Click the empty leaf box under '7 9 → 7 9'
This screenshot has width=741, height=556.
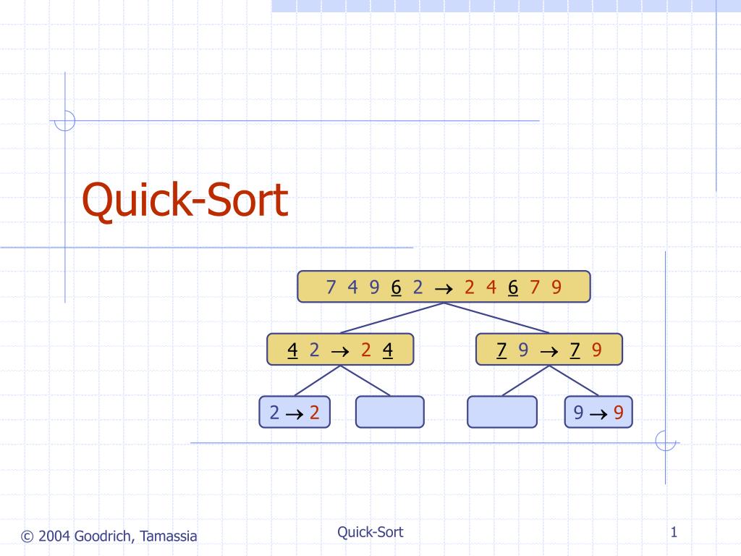502,412
